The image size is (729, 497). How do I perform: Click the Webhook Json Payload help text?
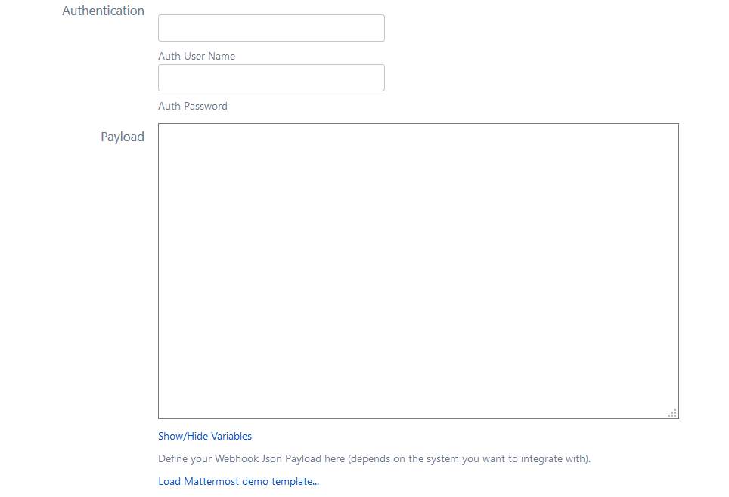tap(374, 458)
